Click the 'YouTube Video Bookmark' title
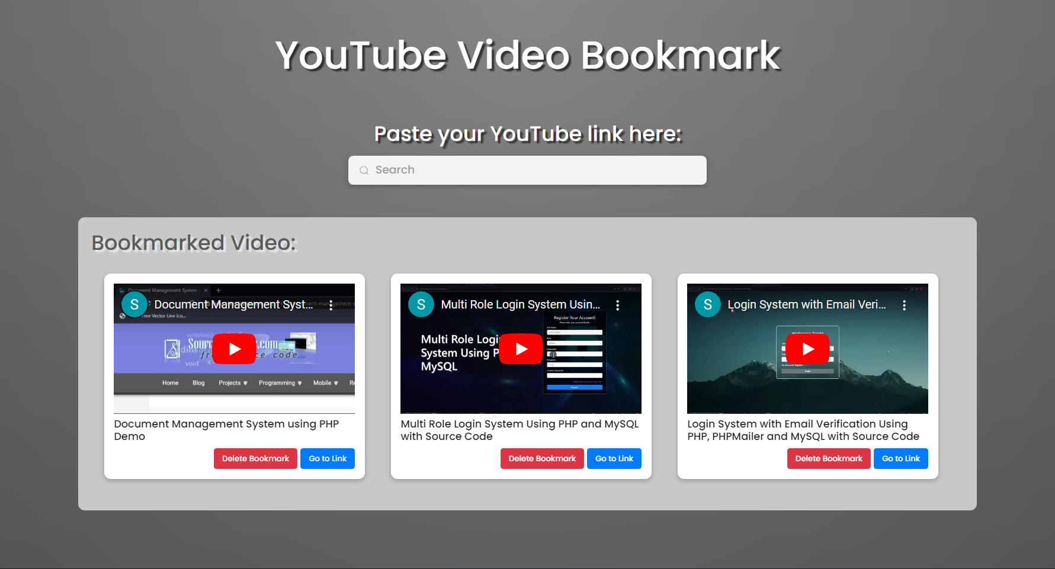 528,56
